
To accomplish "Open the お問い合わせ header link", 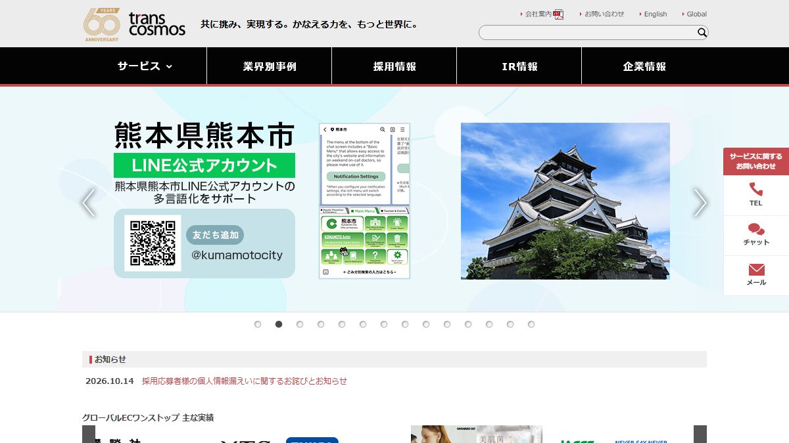I will pyautogui.click(x=604, y=14).
